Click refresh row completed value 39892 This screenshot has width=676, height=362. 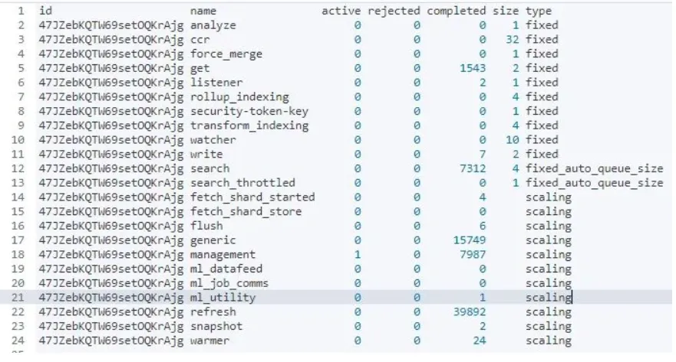click(470, 311)
